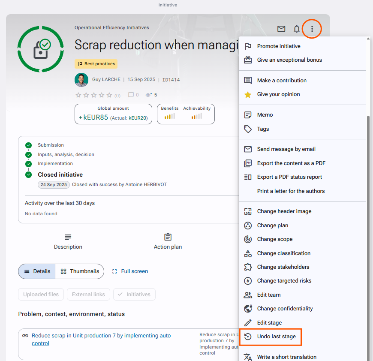Open Guy LARCHE author profile picture

point(81,80)
